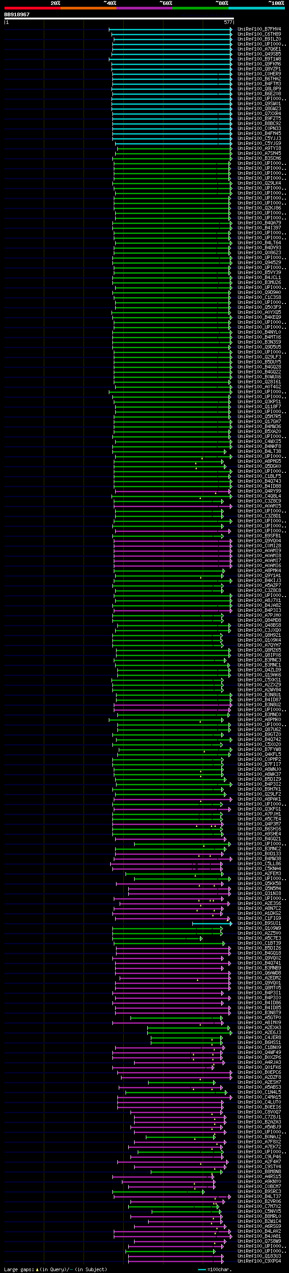Viewport: 289px width, 1273px height.
Task: Click UniRef100_B8M8N8 entry
Action: coord(259,1171)
